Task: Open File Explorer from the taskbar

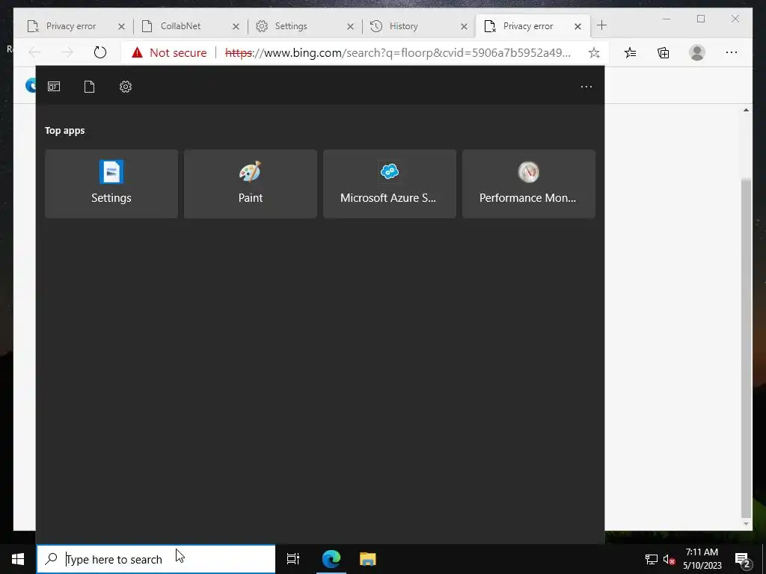Action: [368, 559]
